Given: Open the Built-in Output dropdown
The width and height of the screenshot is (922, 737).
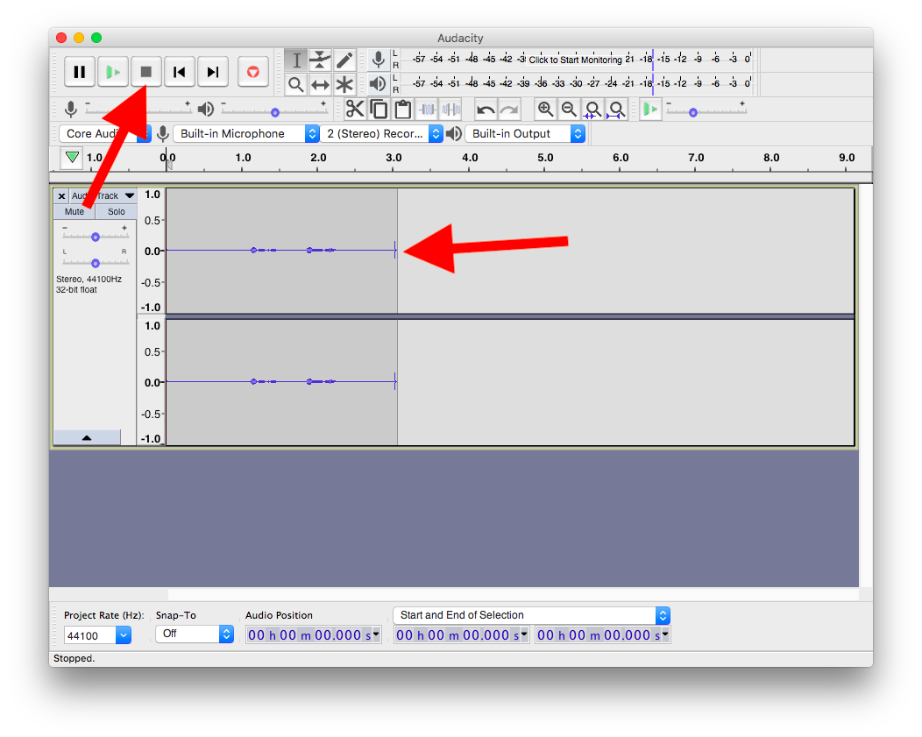Looking at the screenshot, I should pos(525,133).
